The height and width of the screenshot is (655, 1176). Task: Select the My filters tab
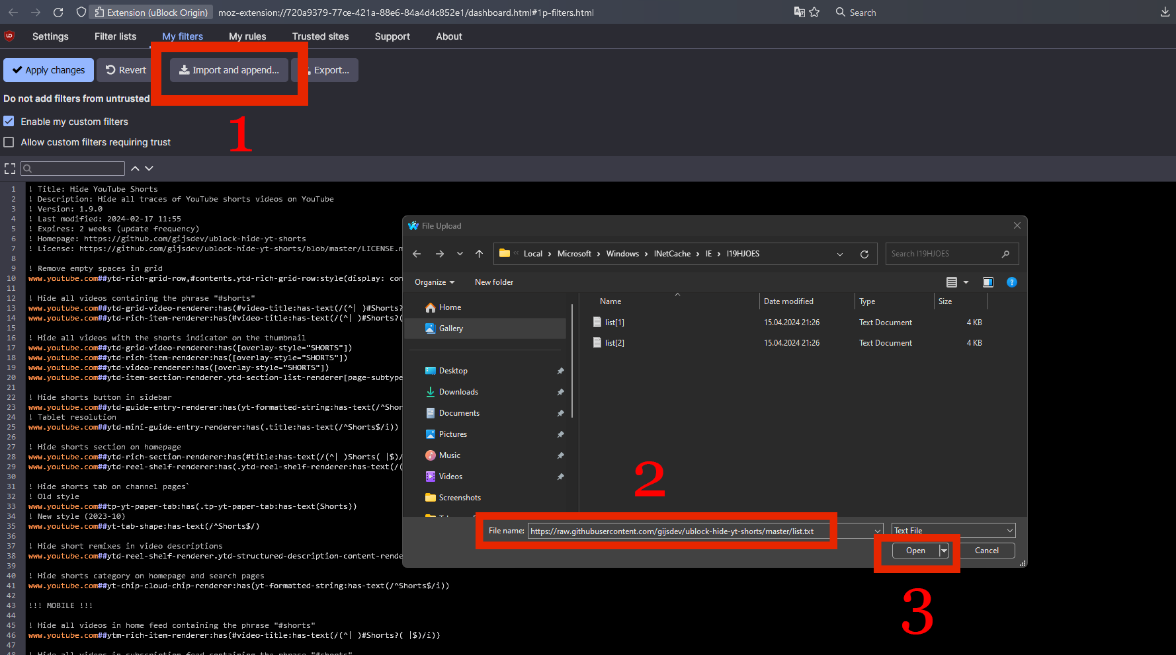[x=183, y=36]
